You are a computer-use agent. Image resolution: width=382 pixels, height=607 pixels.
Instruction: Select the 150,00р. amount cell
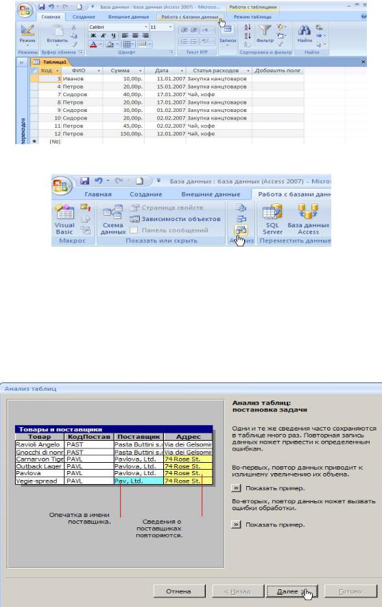coord(123,134)
